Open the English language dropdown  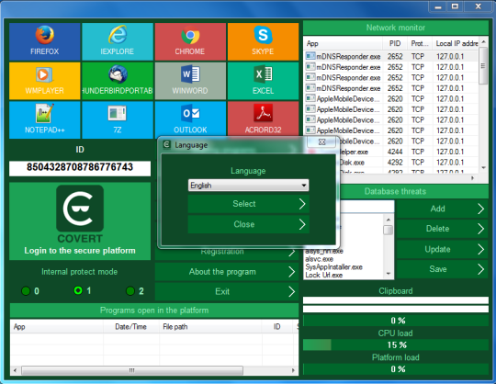coord(248,185)
